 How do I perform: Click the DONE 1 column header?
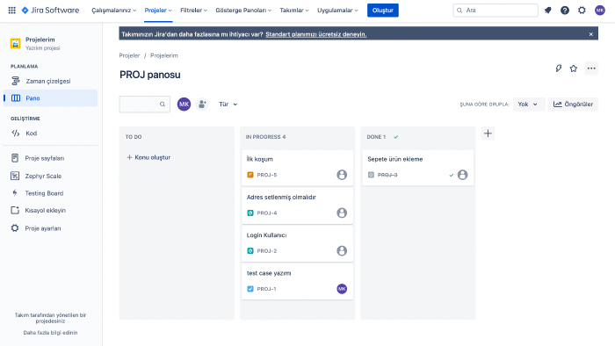[376, 137]
